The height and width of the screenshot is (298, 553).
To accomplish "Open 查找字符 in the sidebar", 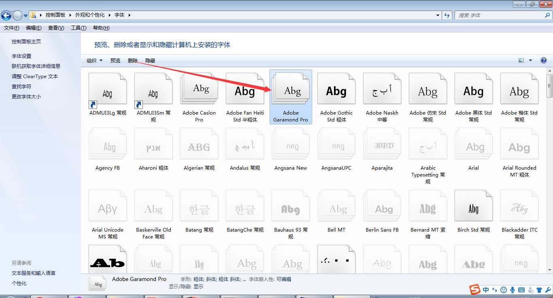I will coord(21,86).
